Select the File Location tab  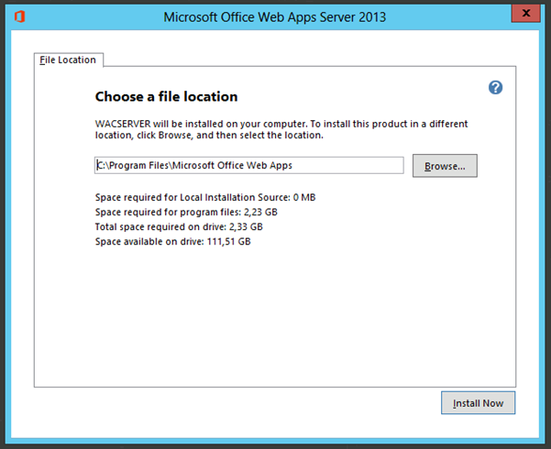[68, 60]
